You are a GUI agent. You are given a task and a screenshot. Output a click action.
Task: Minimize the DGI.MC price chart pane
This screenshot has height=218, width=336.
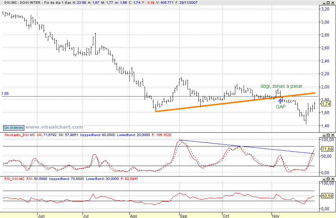(324, 3)
